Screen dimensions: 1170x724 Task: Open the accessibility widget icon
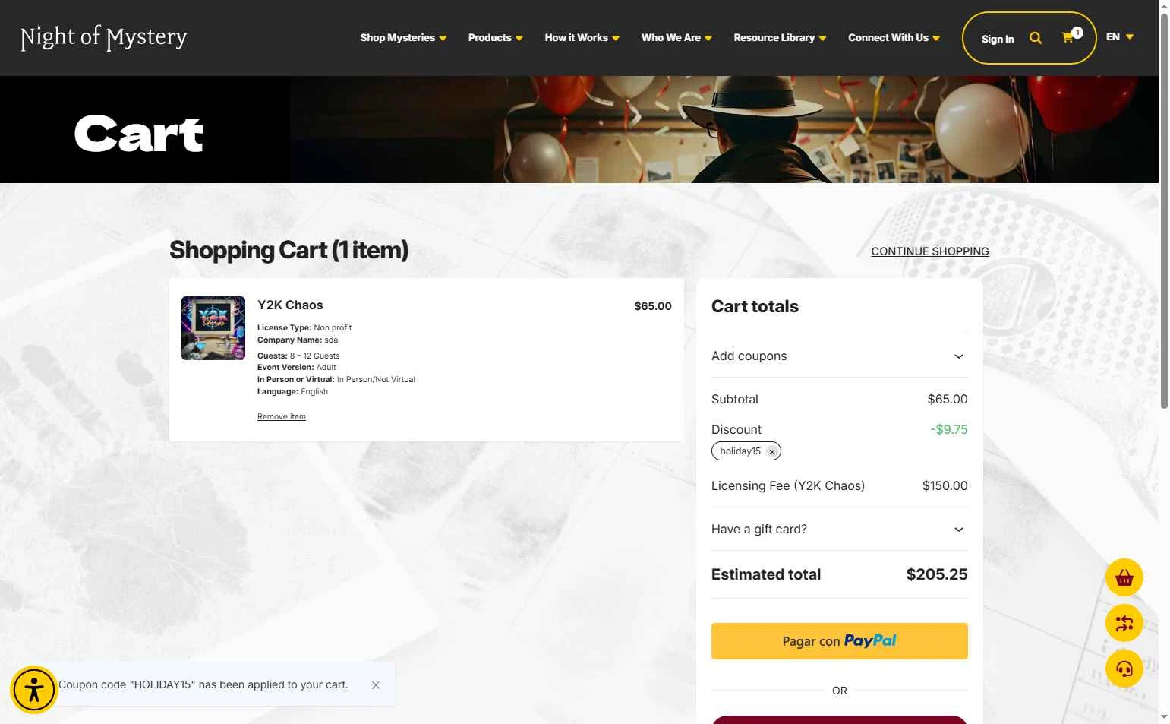tap(33, 690)
